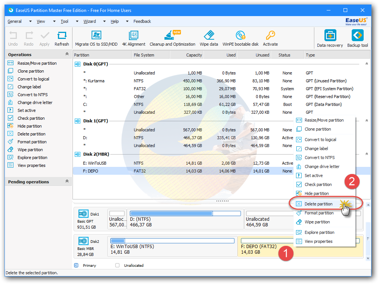Select Wipe partition in context menu
The height and width of the screenshot is (284, 379).
(x=324, y=222)
